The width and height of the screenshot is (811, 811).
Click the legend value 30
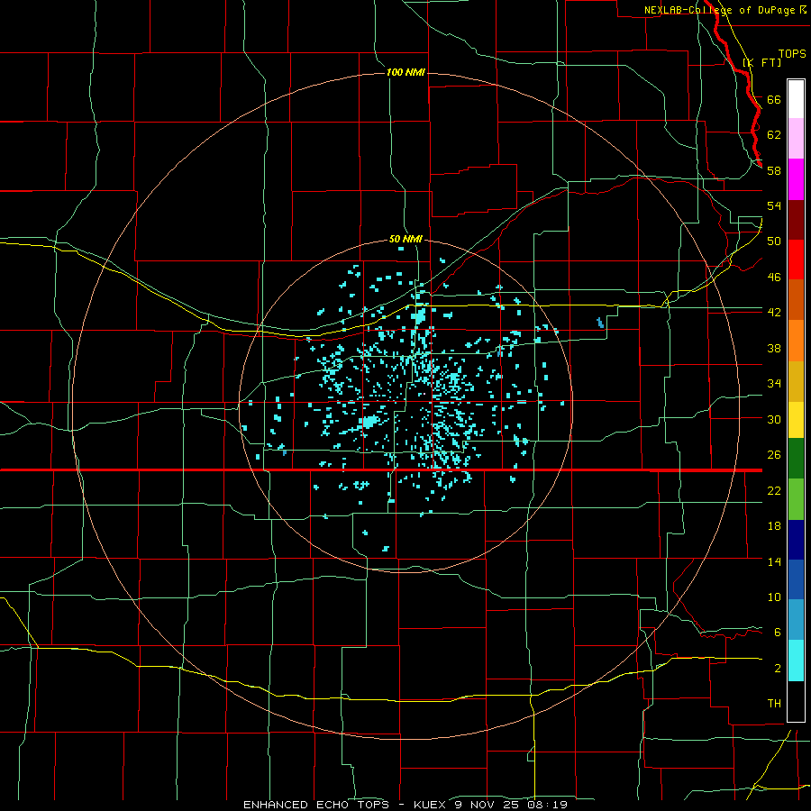(x=774, y=419)
